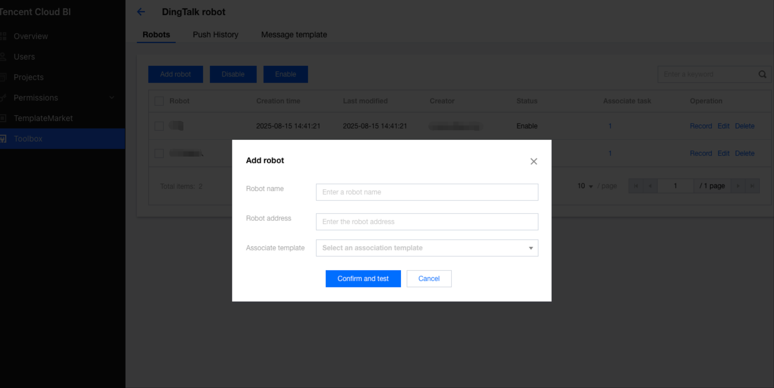This screenshot has width=774, height=388.
Task: Jump to last page pagination icon
Action: [752, 186]
